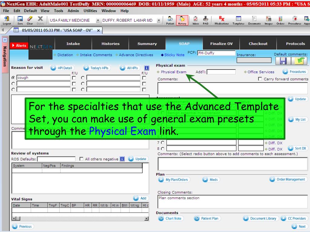
Task: Open the Patient toolbar icon
Action: coord(170,20)
